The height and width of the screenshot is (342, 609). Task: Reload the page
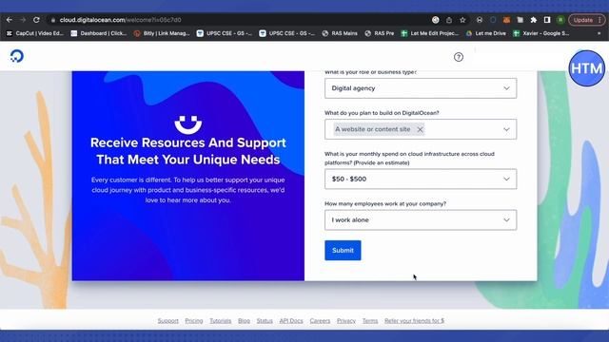36,20
